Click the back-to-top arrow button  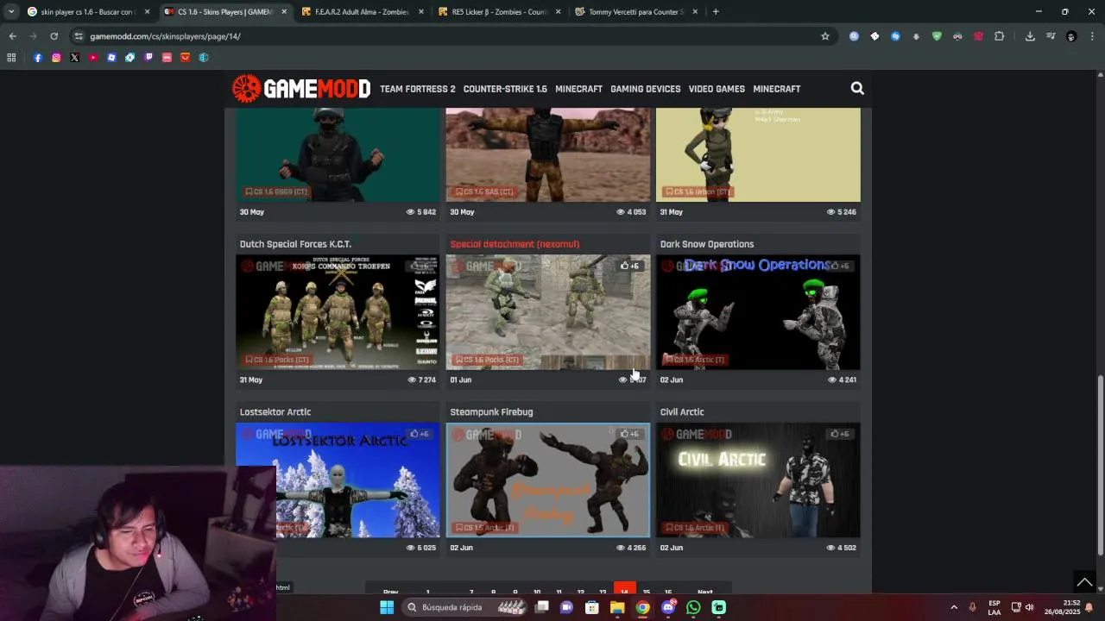click(x=1085, y=582)
